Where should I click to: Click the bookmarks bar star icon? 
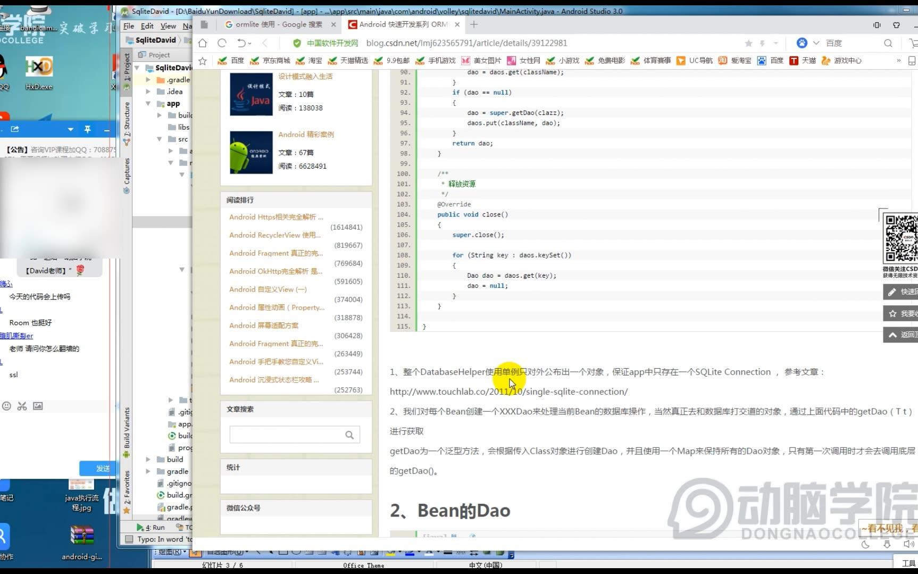pyautogui.click(x=203, y=61)
